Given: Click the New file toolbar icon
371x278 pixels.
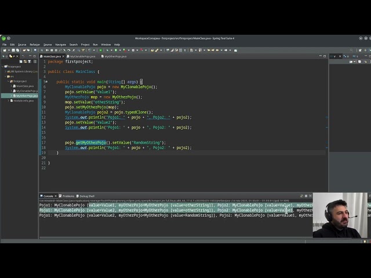Looking at the screenshot, I should point(5,50).
